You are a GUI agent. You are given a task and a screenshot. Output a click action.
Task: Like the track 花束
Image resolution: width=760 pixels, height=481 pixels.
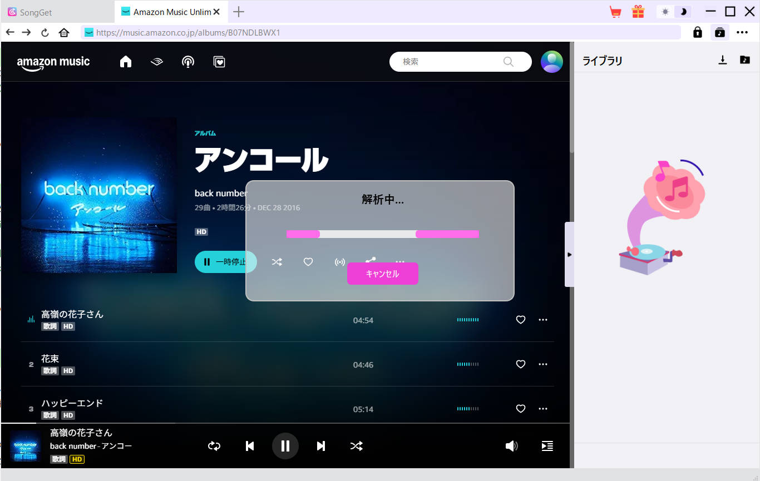[x=521, y=364]
